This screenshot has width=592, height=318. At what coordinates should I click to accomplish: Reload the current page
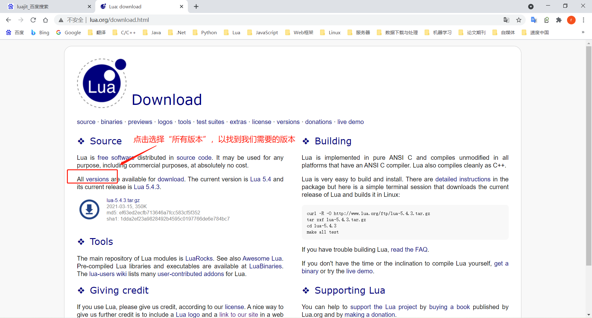pyautogui.click(x=33, y=20)
